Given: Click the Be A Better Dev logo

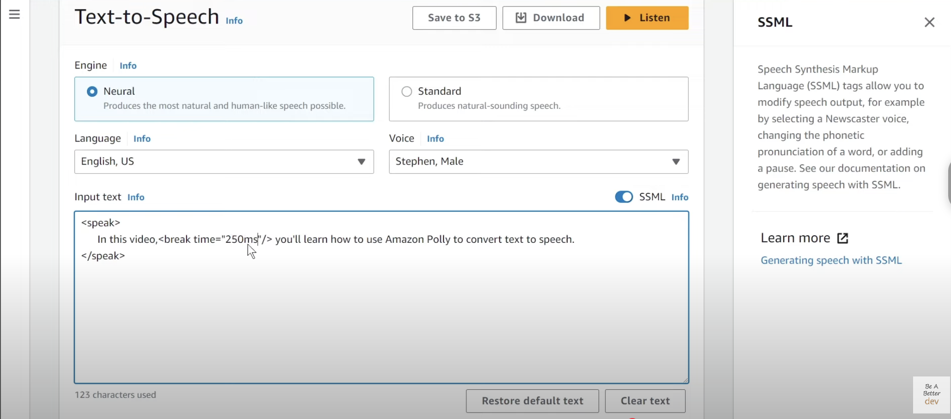Looking at the screenshot, I should pos(931,394).
